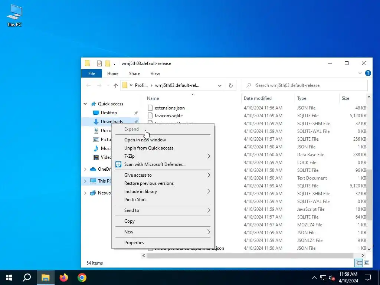Expand the Network tree node
The image size is (380, 285).
(x=85, y=193)
